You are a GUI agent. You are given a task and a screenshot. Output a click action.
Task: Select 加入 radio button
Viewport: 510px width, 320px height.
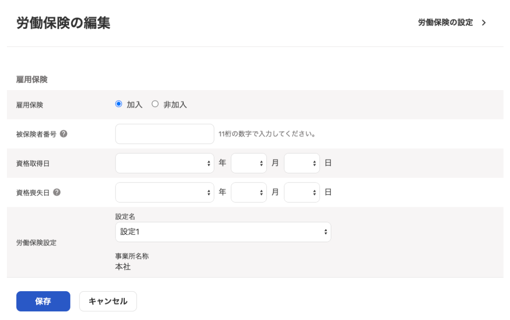tap(119, 104)
